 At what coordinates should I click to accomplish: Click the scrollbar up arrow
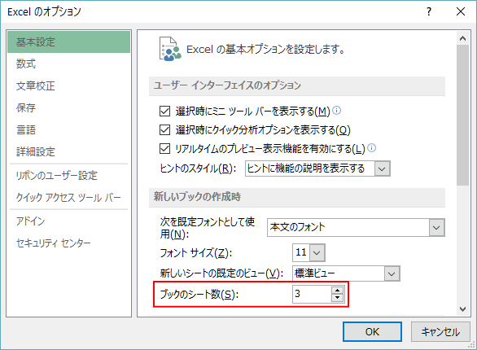pyautogui.click(x=462, y=38)
